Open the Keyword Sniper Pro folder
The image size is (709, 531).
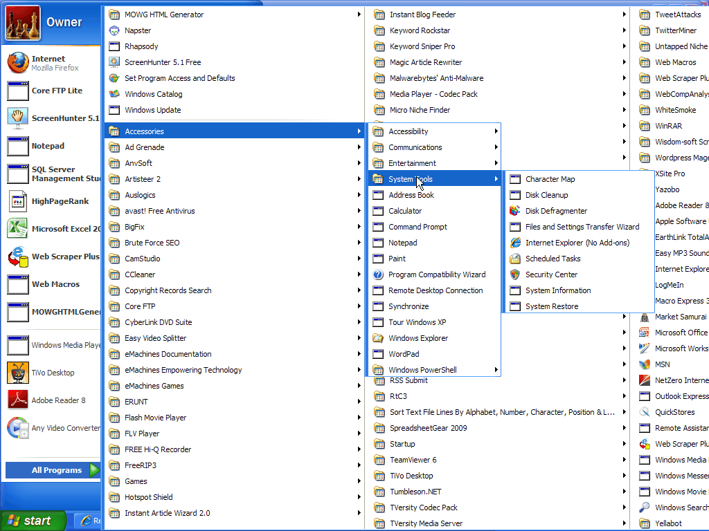pos(500,46)
